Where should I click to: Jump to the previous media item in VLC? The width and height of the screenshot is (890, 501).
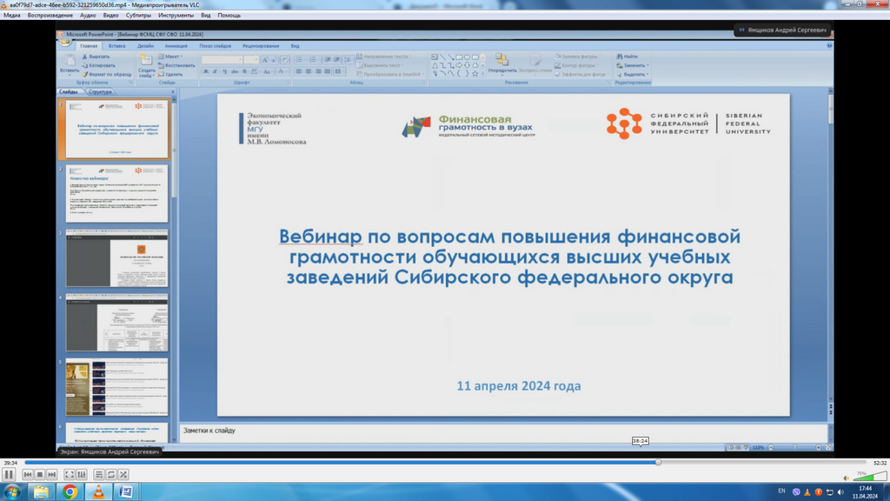tap(28, 474)
